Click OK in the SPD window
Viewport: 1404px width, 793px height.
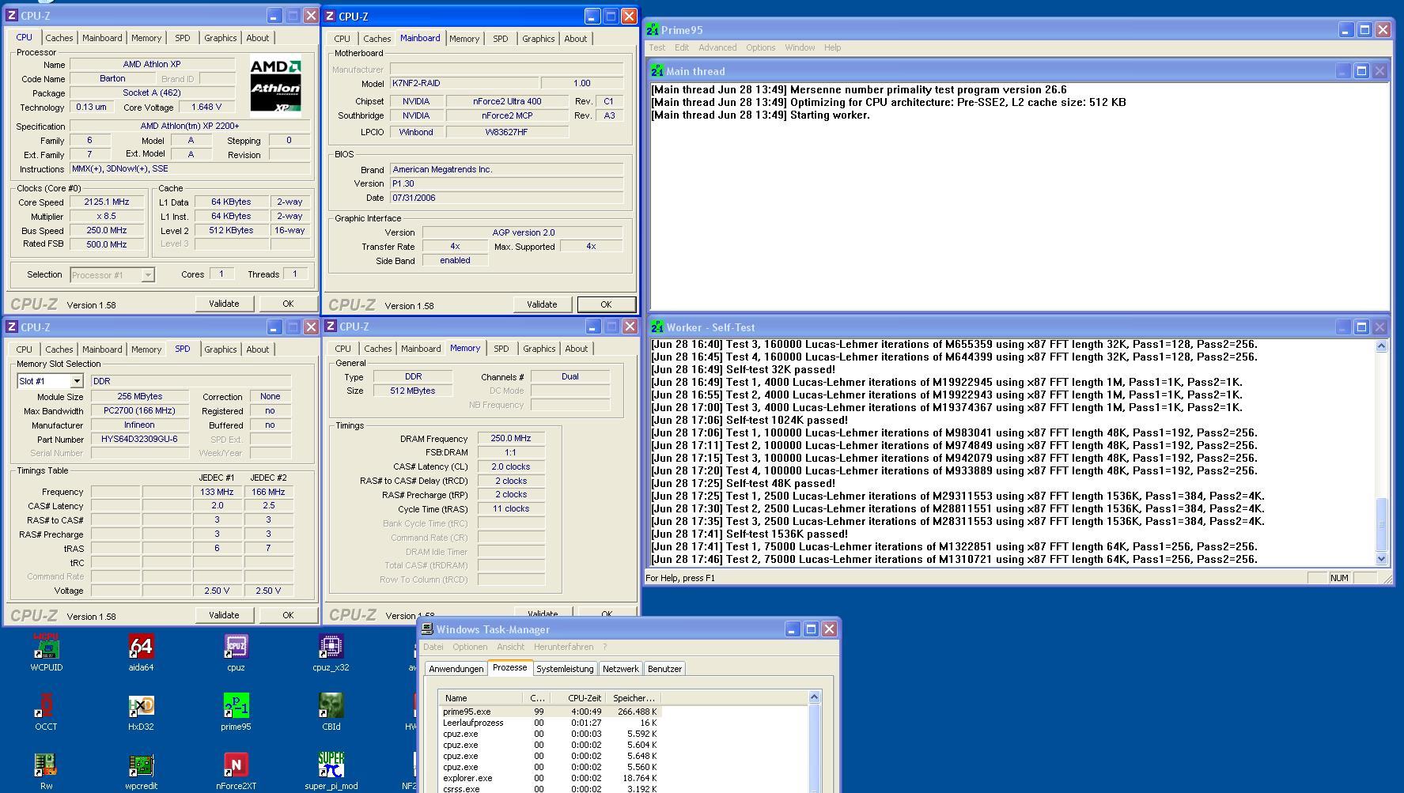(x=288, y=615)
